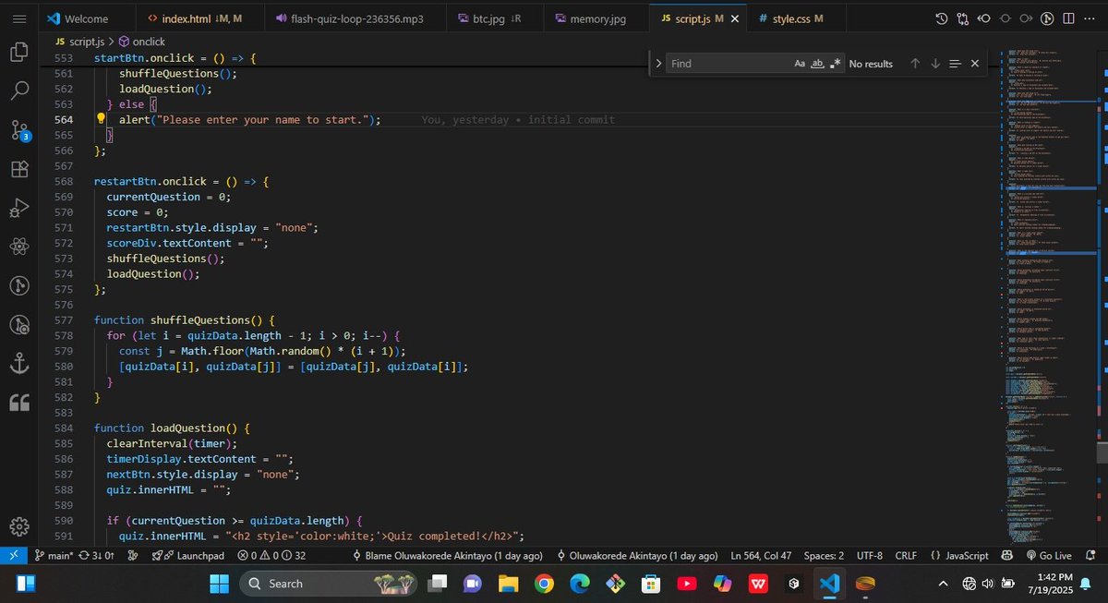Viewport: 1108px width, 603px height.
Task: Click the main branch indicator in status bar
Action: pos(54,556)
